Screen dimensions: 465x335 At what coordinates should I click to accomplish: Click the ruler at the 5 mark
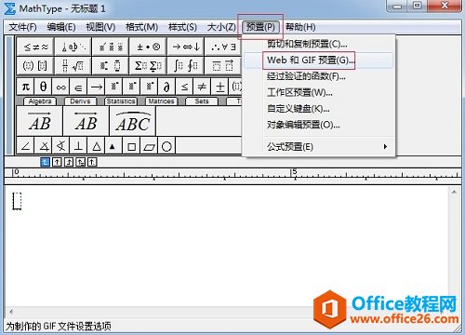[x=294, y=171]
